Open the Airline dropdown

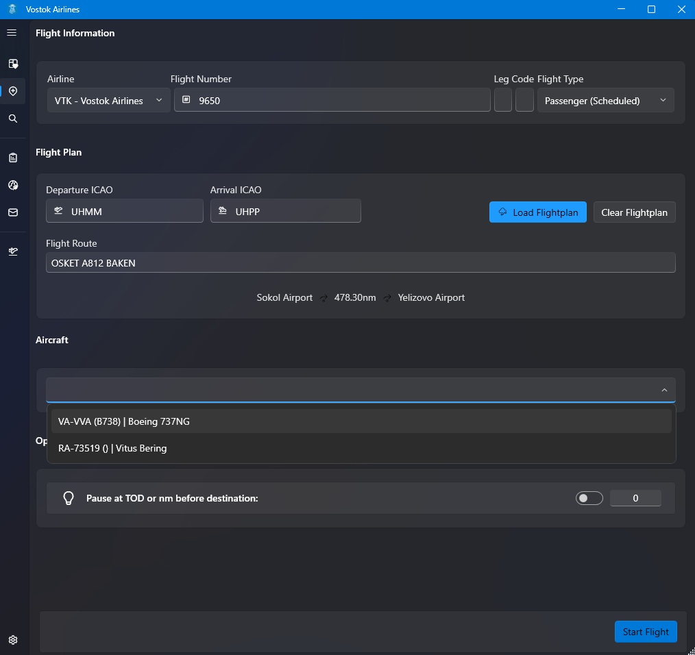click(108, 100)
